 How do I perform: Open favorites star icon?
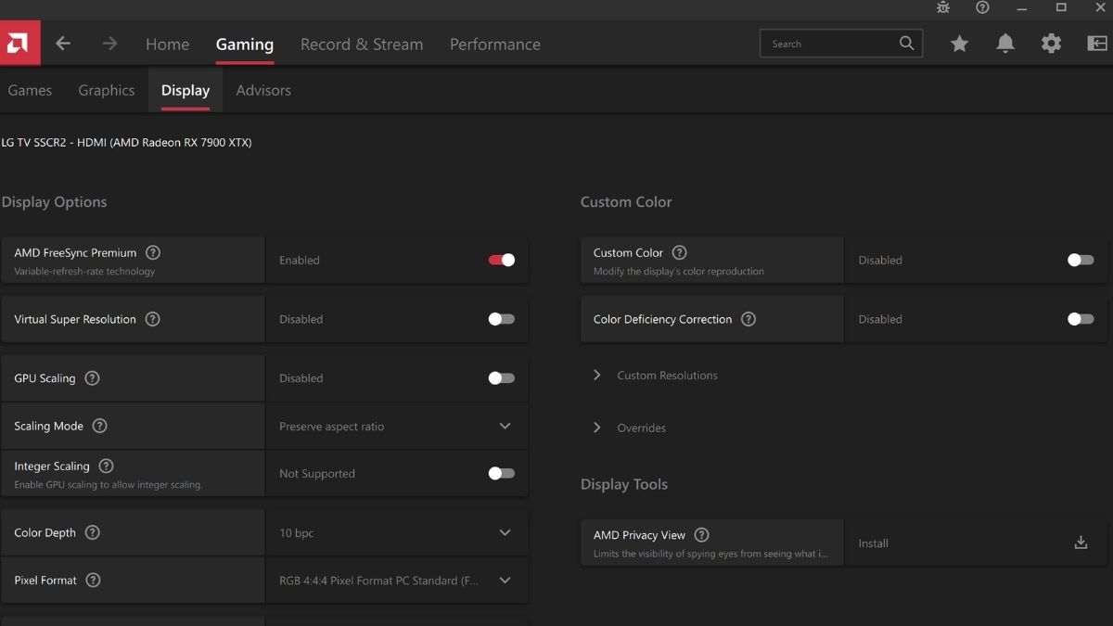click(x=959, y=44)
